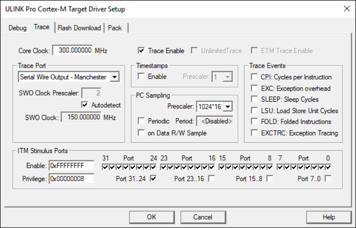
Task: Expand the PC Sampling Prescaler dropdown
Action: pyautogui.click(x=228, y=107)
